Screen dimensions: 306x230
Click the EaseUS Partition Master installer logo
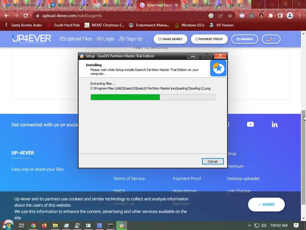218,68
